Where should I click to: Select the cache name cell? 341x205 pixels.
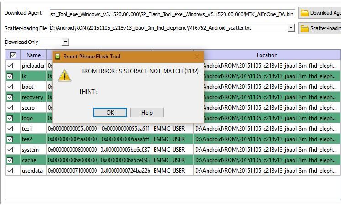pyautogui.click(x=33, y=160)
